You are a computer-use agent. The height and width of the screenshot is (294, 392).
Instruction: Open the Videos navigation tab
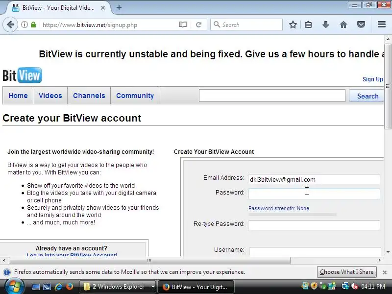50,96
